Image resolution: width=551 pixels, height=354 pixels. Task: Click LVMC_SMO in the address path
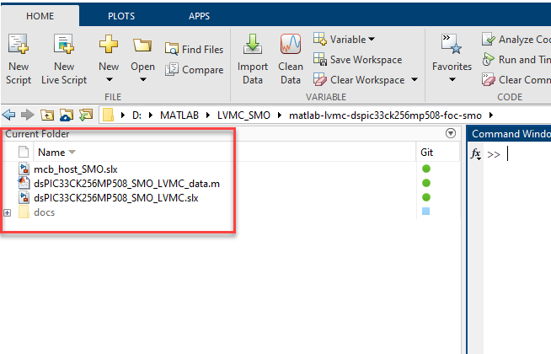[x=243, y=115]
